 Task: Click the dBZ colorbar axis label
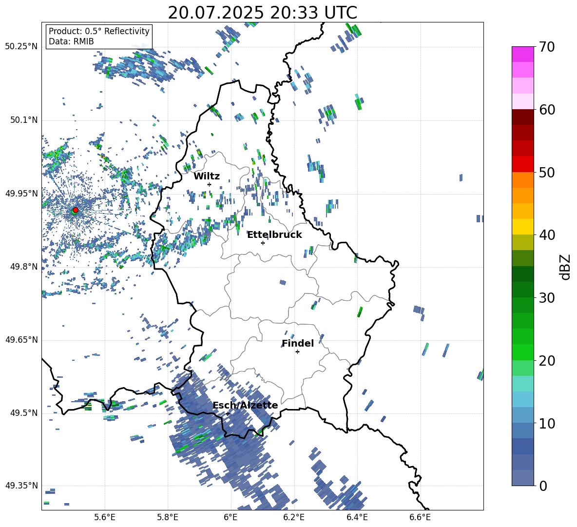click(x=566, y=267)
